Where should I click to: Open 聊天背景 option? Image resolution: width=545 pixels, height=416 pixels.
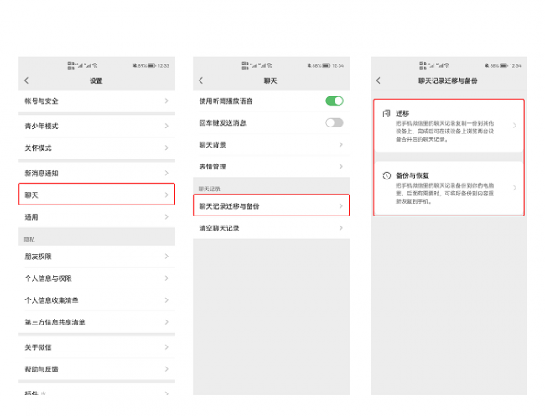pyautogui.click(x=271, y=144)
